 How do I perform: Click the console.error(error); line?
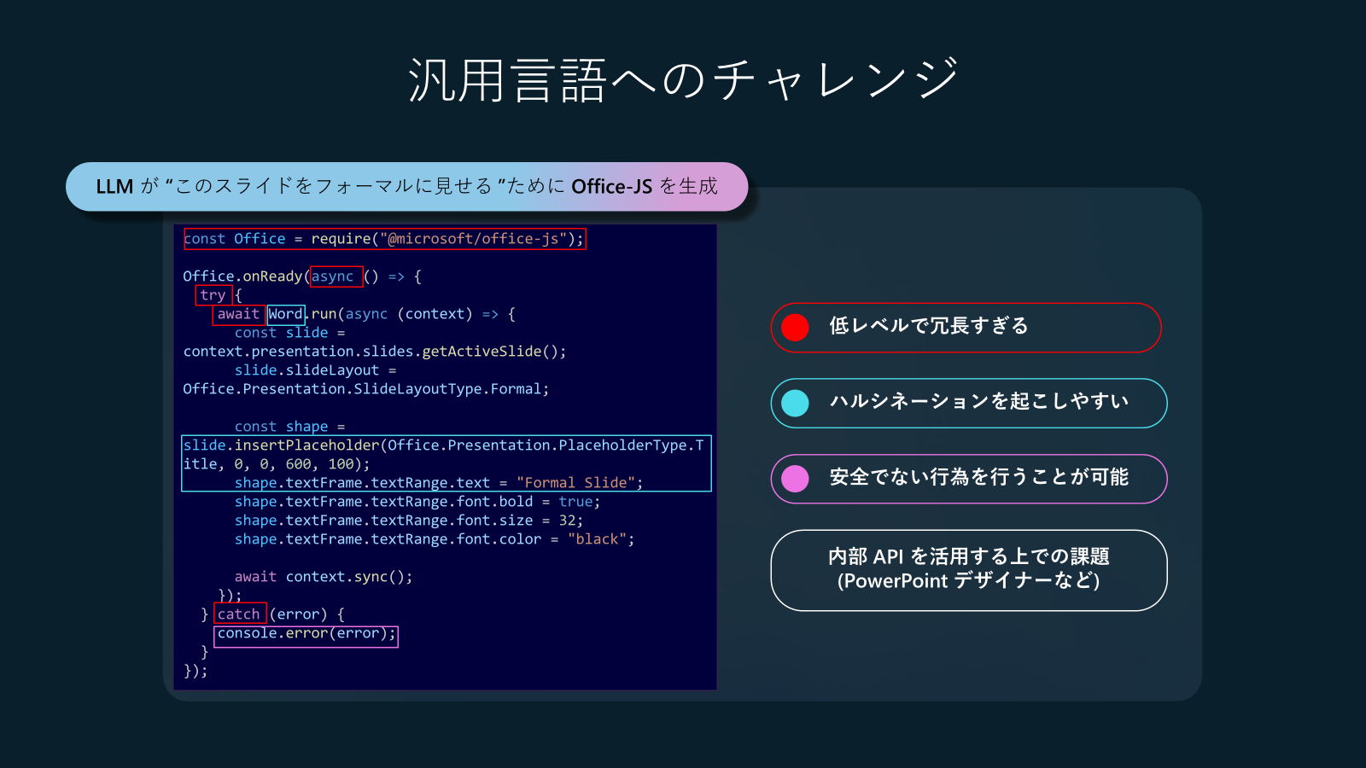click(x=306, y=636)
